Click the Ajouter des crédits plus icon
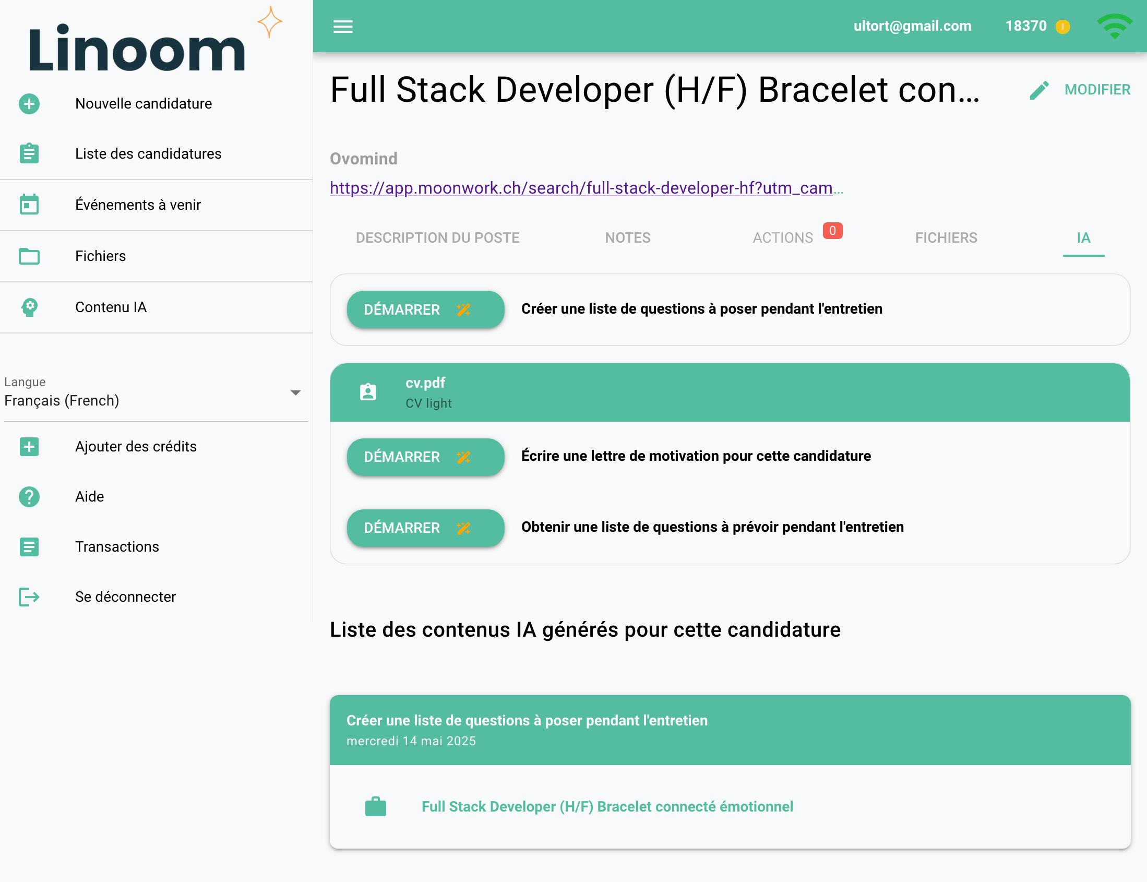The height and width of the screenshot is (882, 1147). [29, 447]
